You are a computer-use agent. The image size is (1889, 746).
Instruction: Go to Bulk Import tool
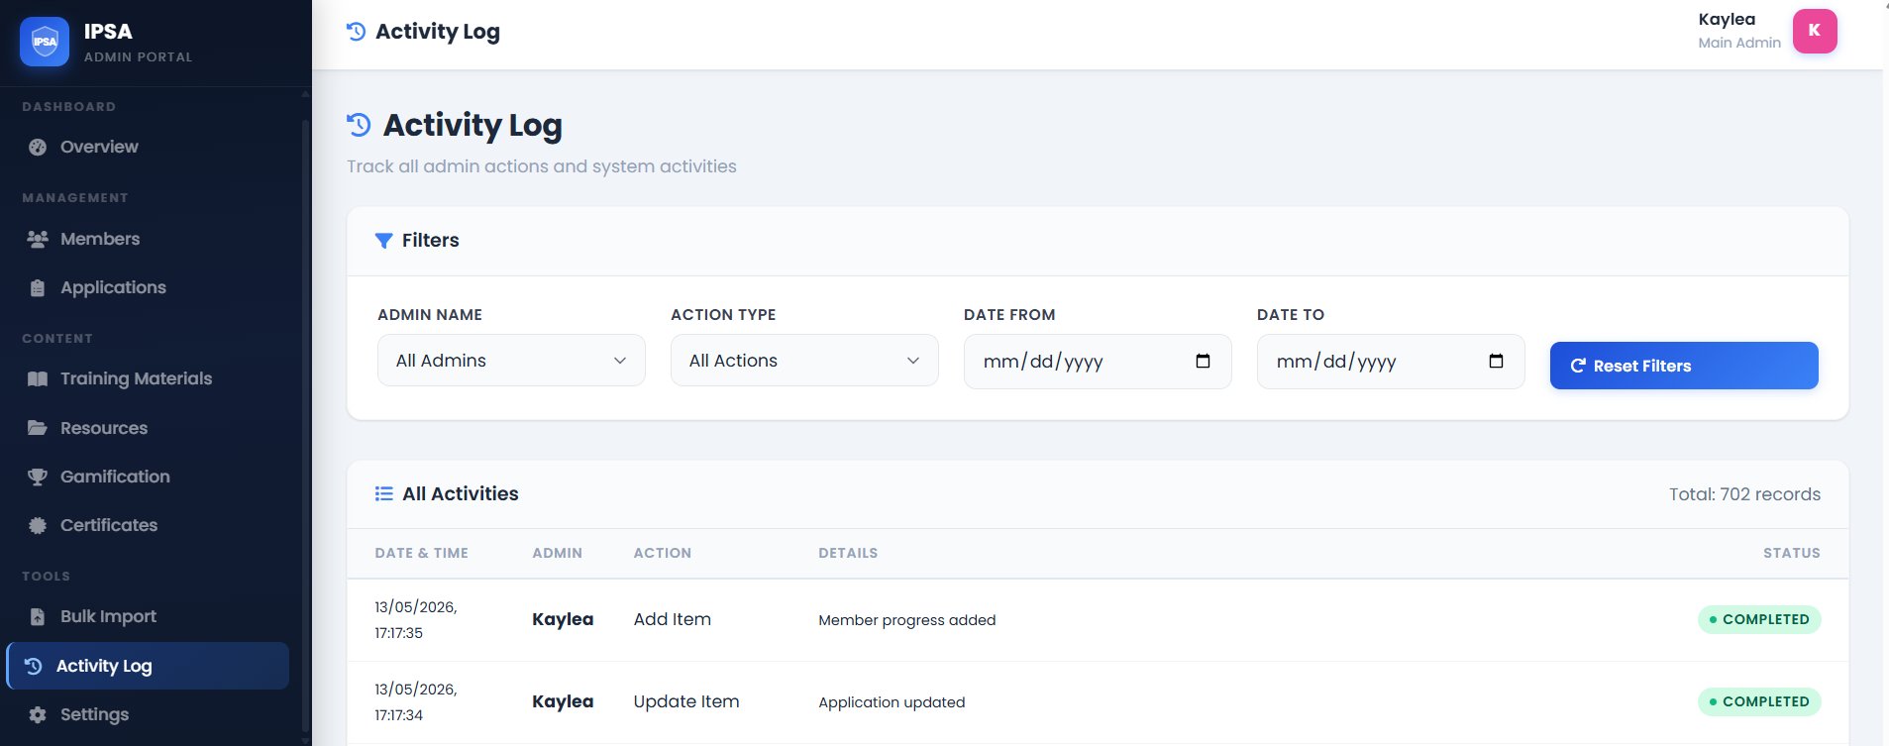pos(149,616)
